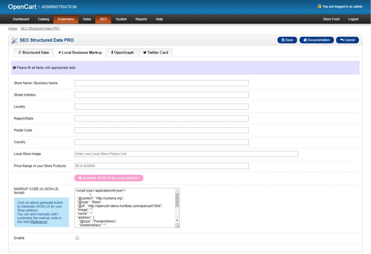The height and width of the screenshot is (254, 371).
Task: Click the 'You are logged in as admin' text
Action: coord(342,7)
